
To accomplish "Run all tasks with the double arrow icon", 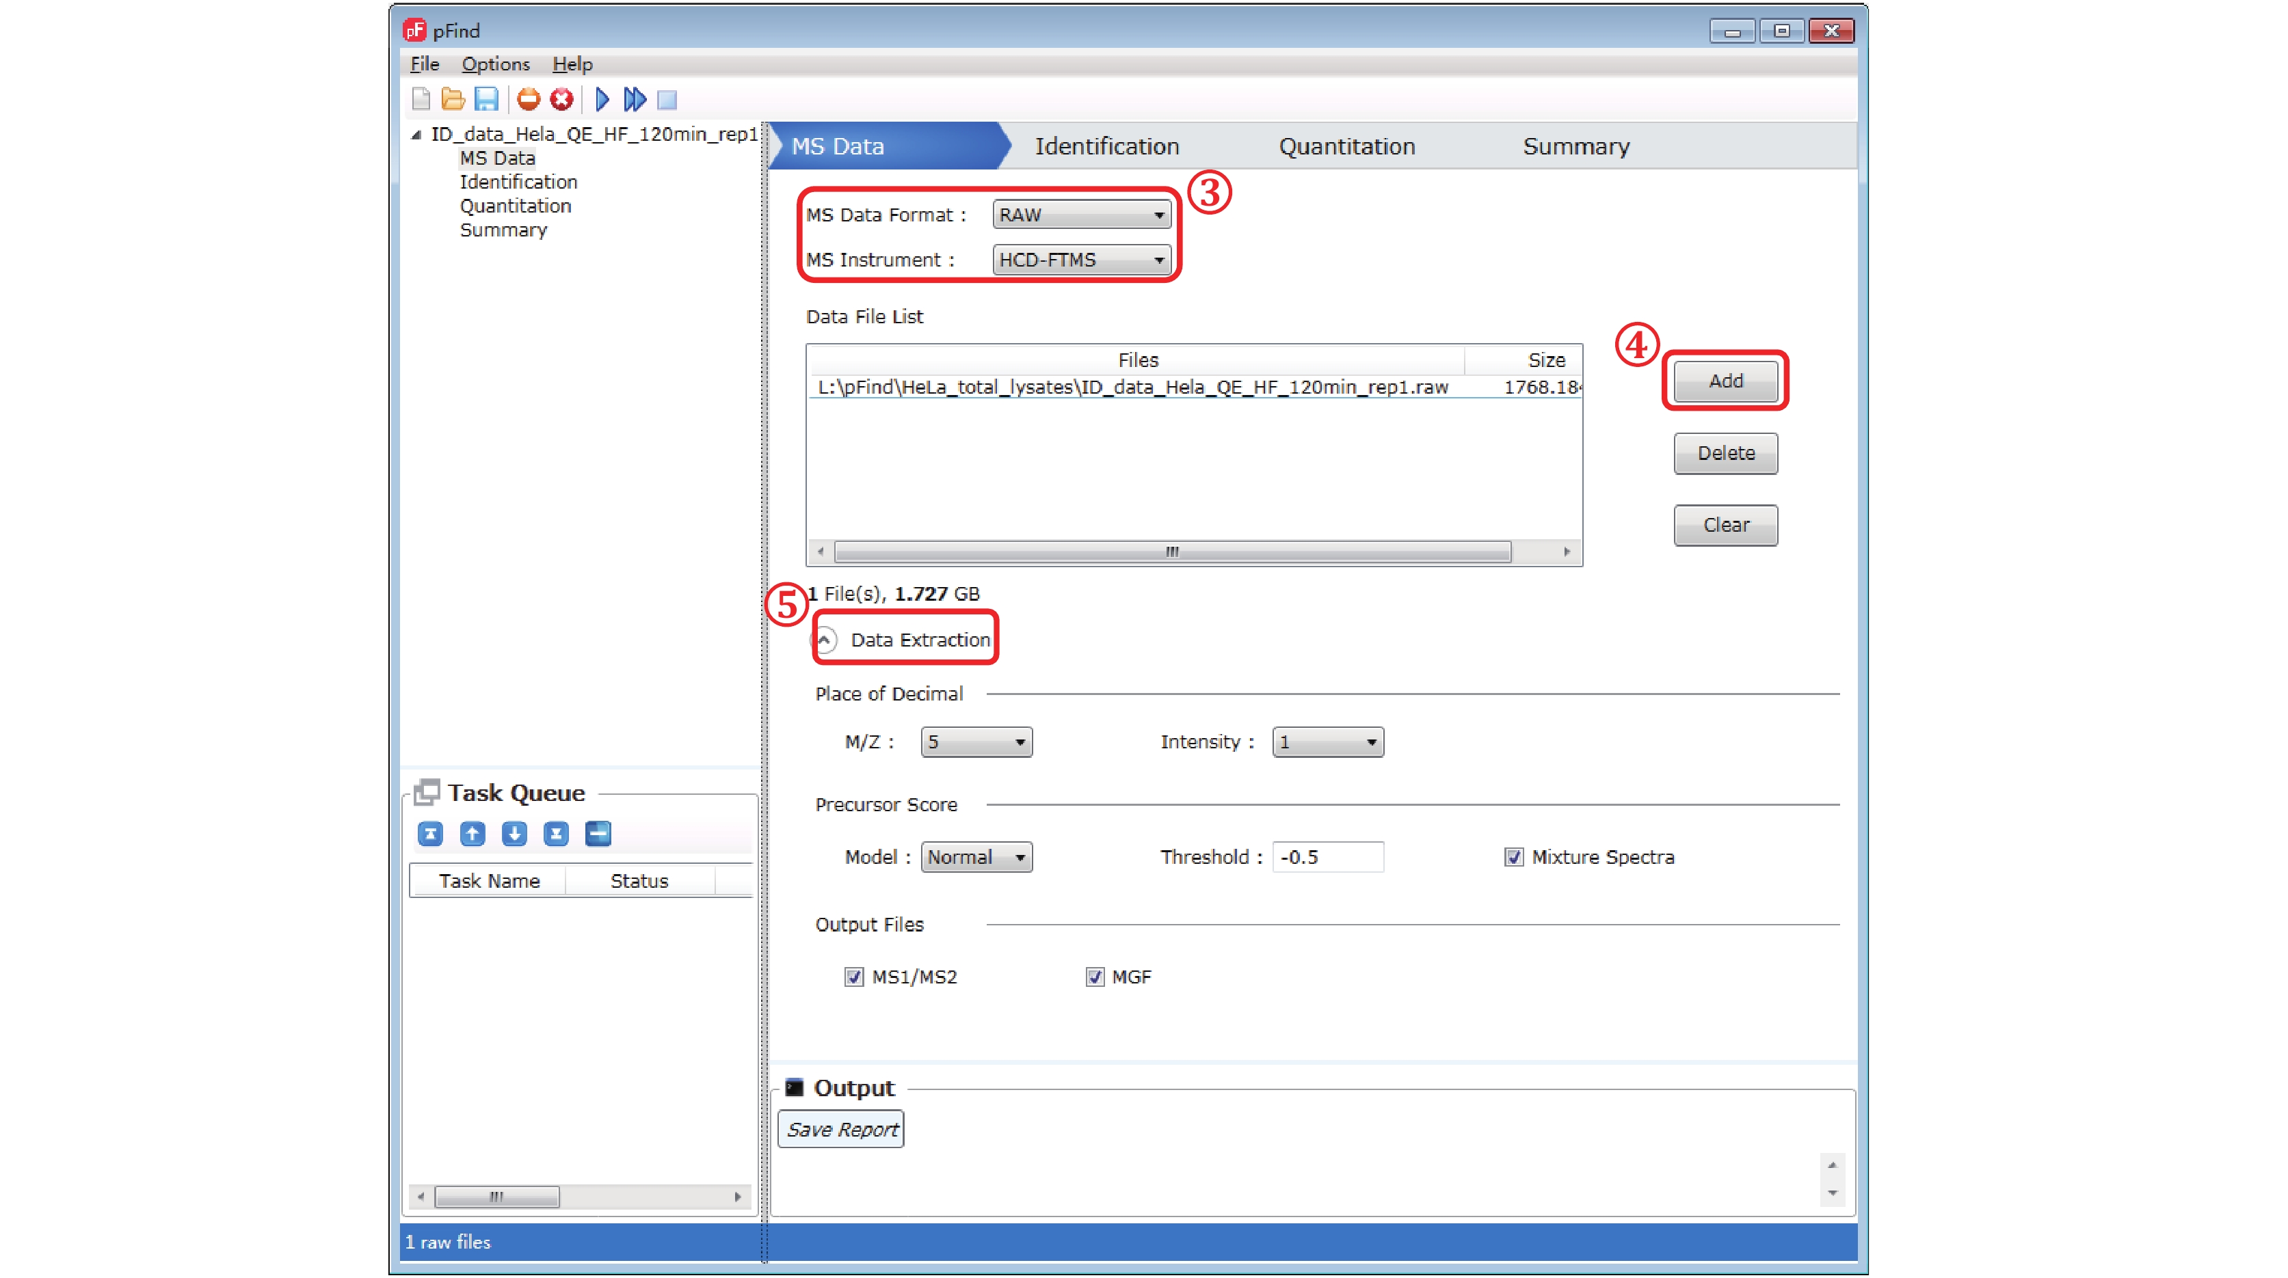I will point(634,99).
